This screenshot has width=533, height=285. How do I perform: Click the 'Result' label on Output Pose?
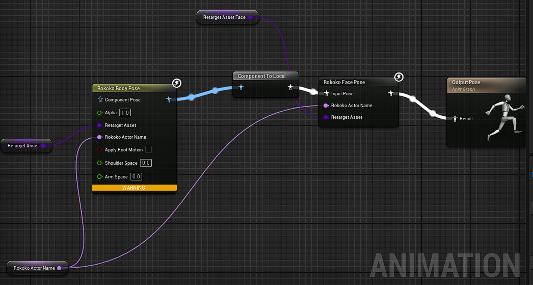pos(466,119)
